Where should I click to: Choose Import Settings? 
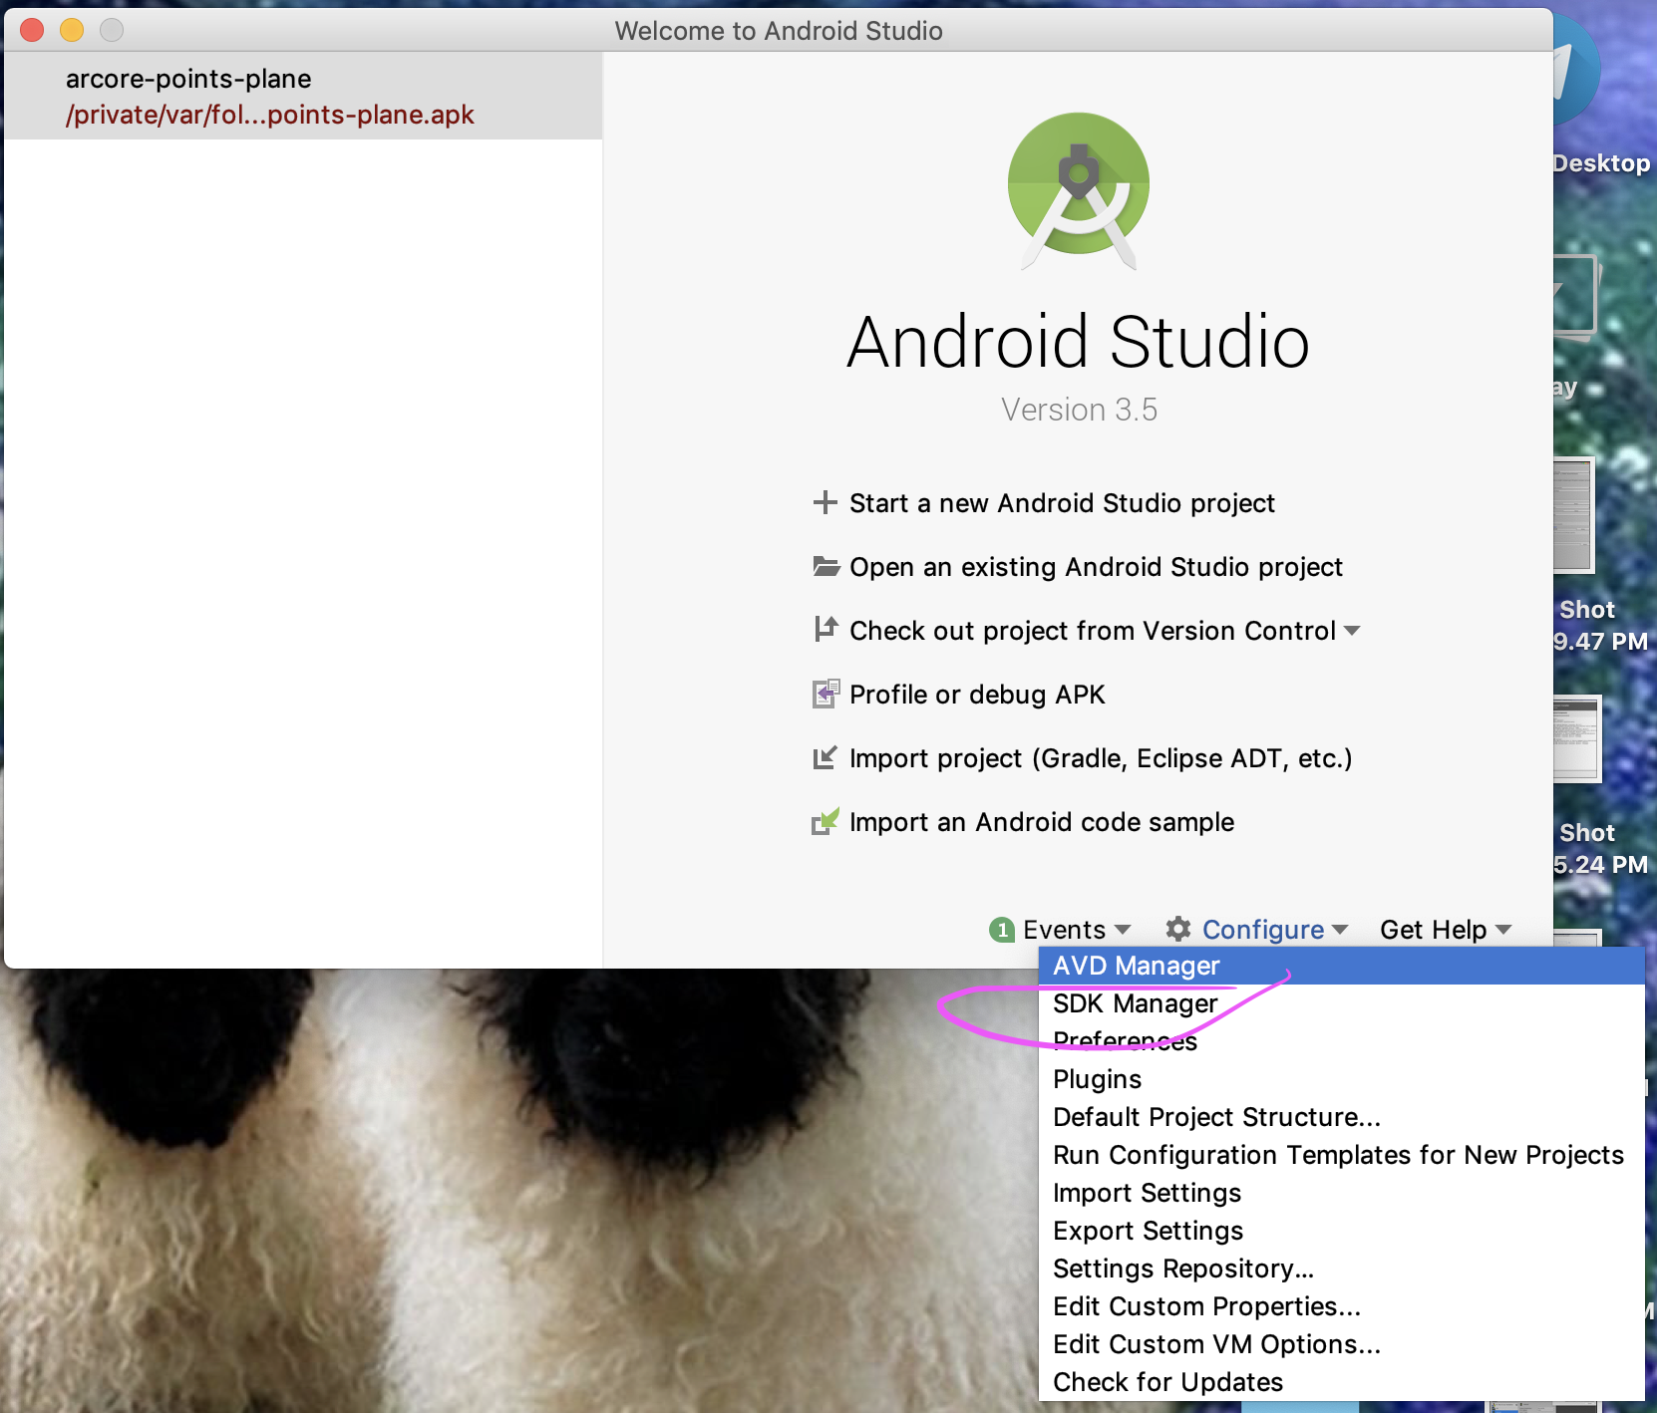(x=1341, y=1193)
